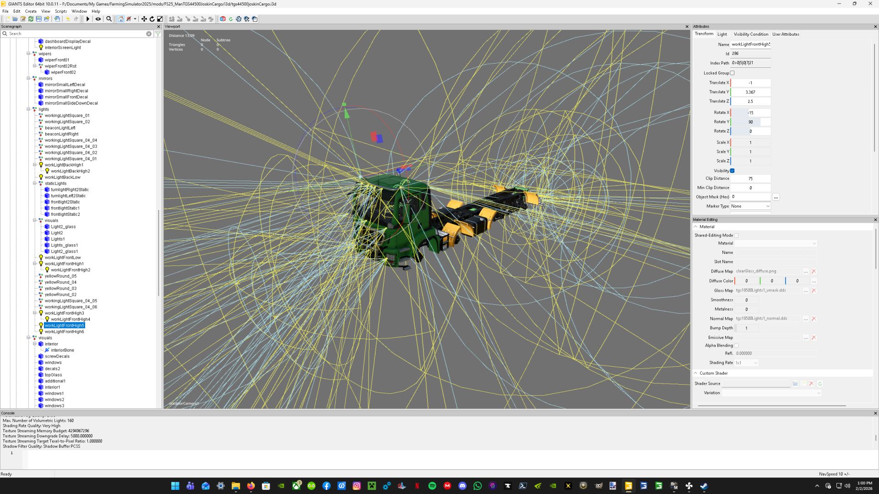Click the eye visibility toolbar icon
Image resolution: width=879 pixels, height=494 pixels.
(x=98, y=19)
